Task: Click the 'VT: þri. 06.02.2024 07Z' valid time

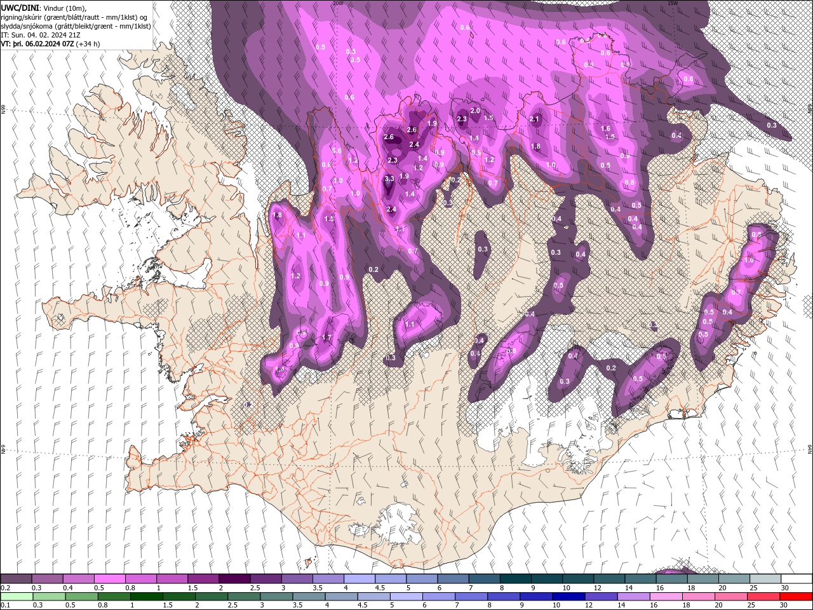Action: (37, 44)
